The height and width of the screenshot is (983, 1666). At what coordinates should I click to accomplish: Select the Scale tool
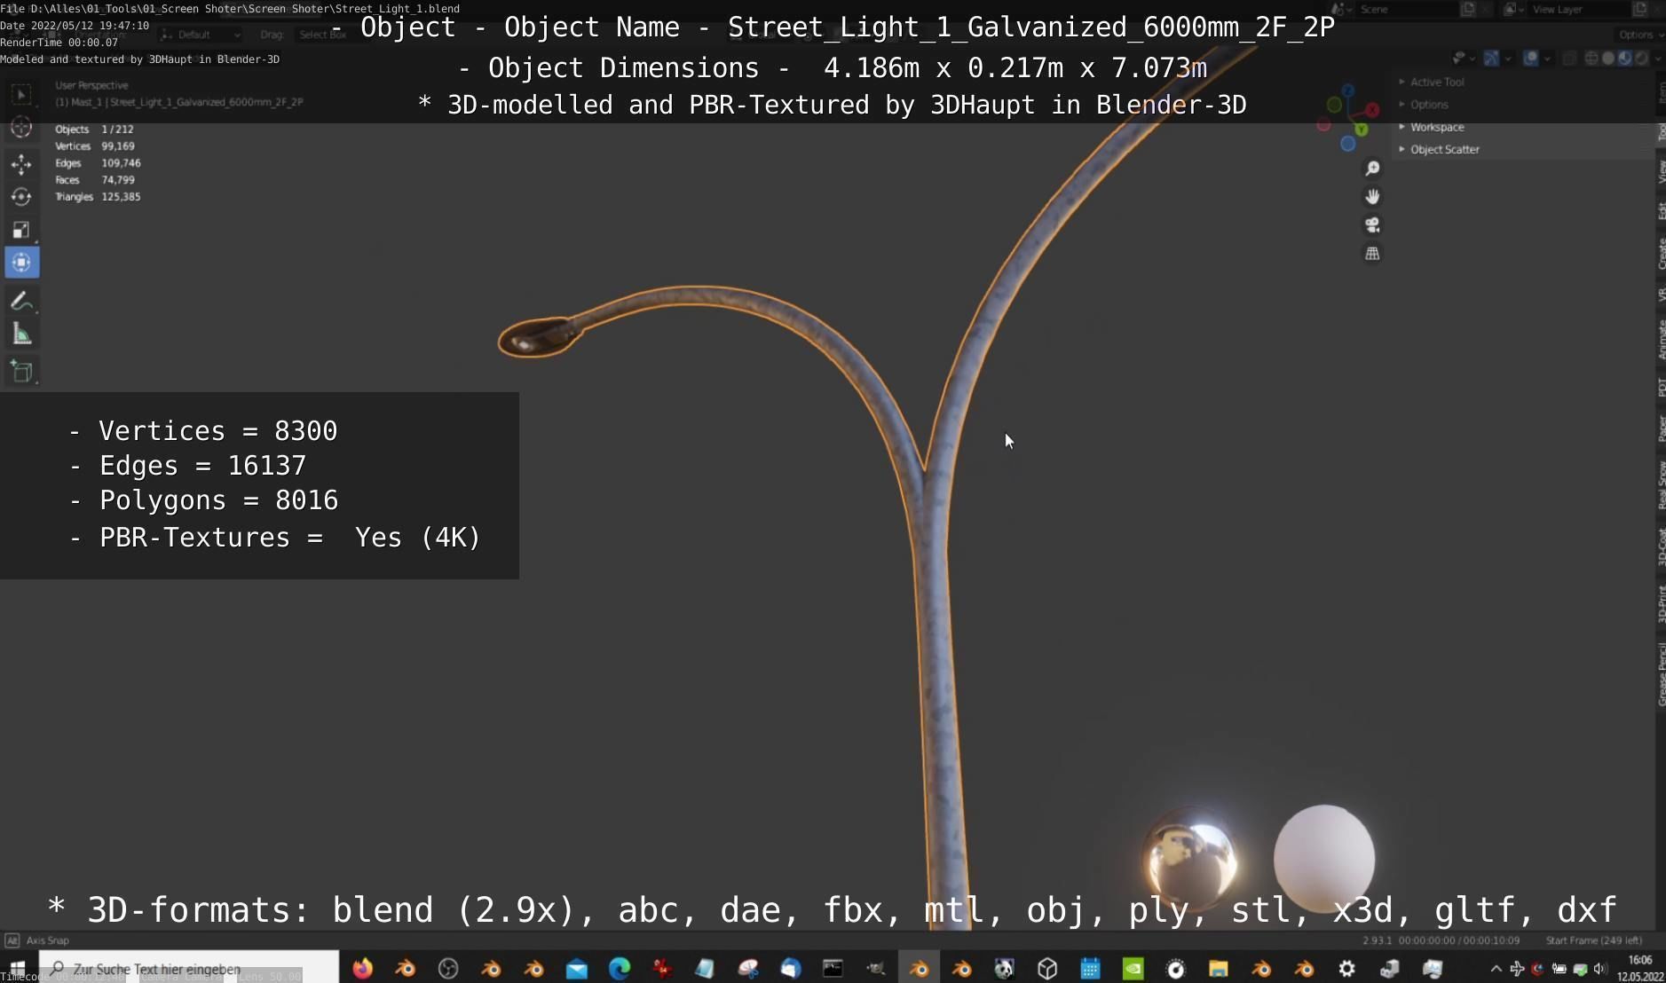click(x=21, y=230)
